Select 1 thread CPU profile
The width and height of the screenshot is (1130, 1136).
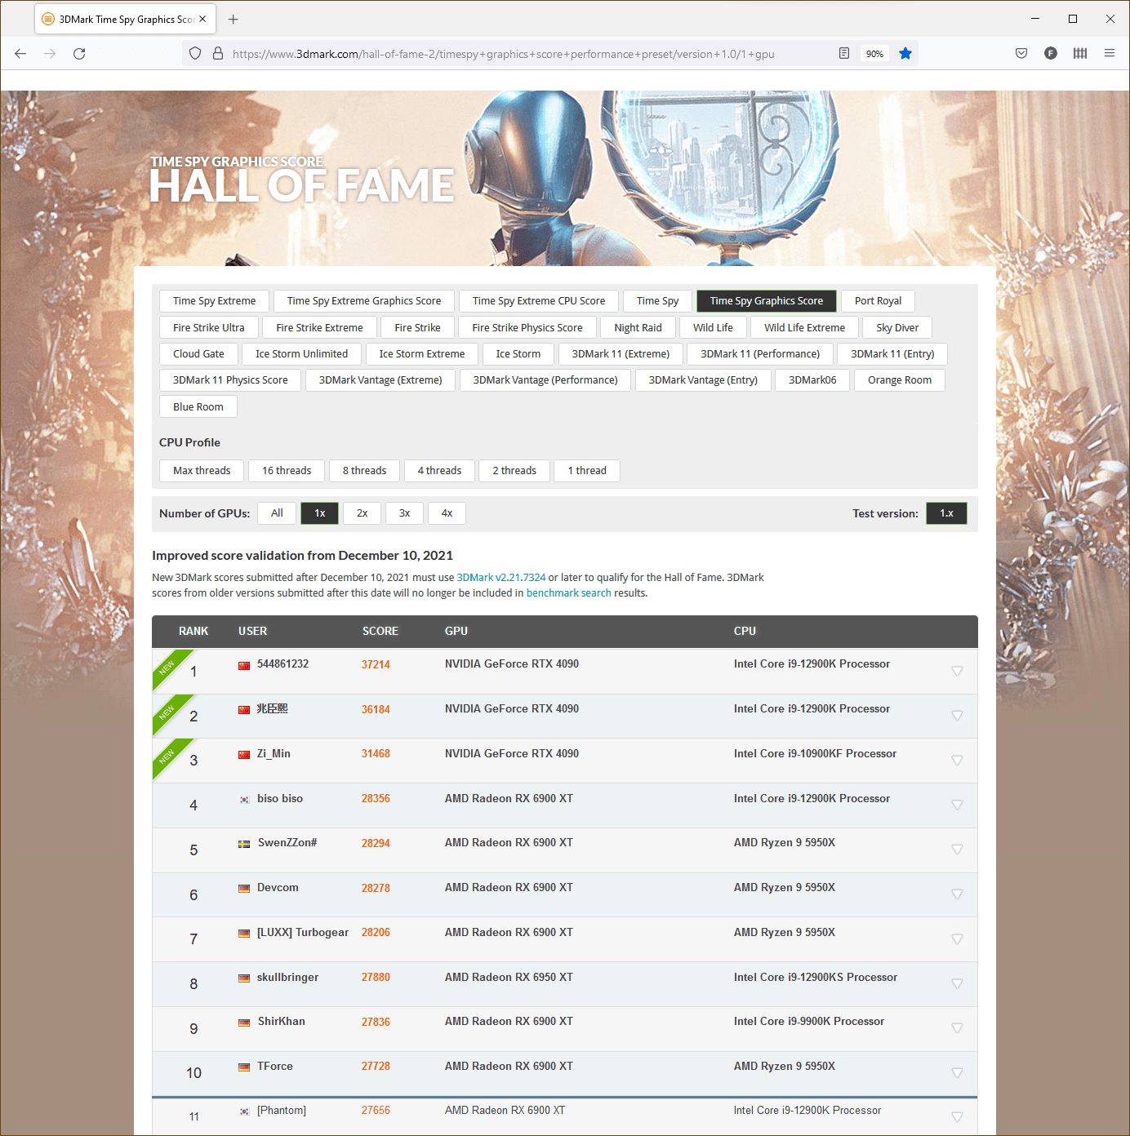pos(587,471)
